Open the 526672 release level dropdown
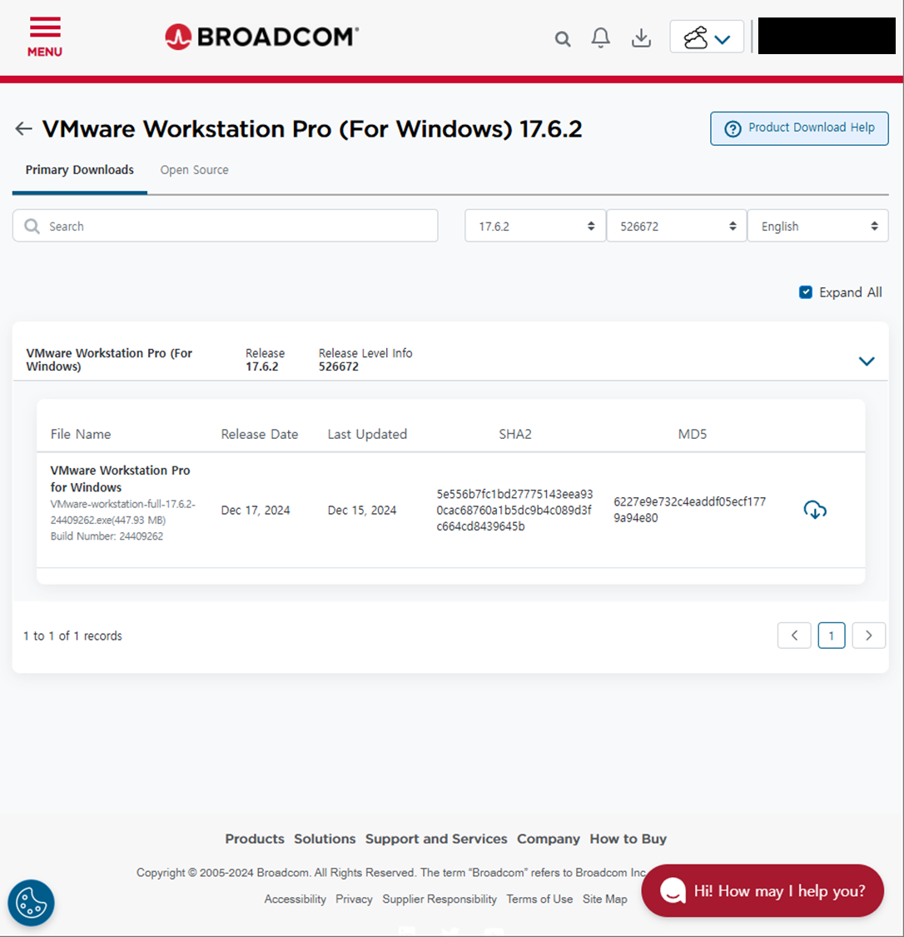Screen dimensions: 904x937 coord(677,226)
